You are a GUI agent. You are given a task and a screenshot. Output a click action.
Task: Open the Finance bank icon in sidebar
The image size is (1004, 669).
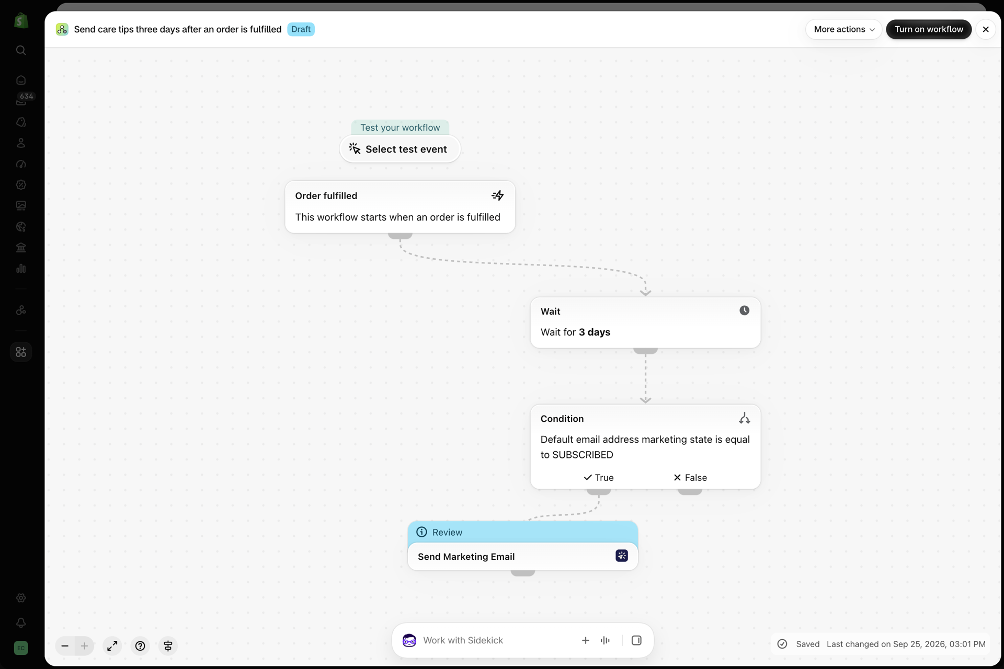tap(21, 247)
